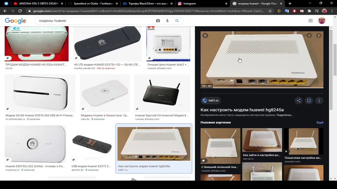Open the Google apps grid
Image resolution: width=337 pixels, height=189 pixels.
pyautogui.click(x=310, y=21)
